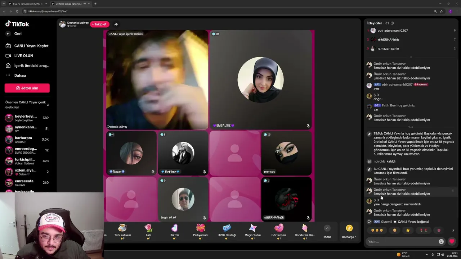The width and height of the screenshot is (461, 259).
Task: Select the Destanla izdivaç browser tab
Action: 71,4
